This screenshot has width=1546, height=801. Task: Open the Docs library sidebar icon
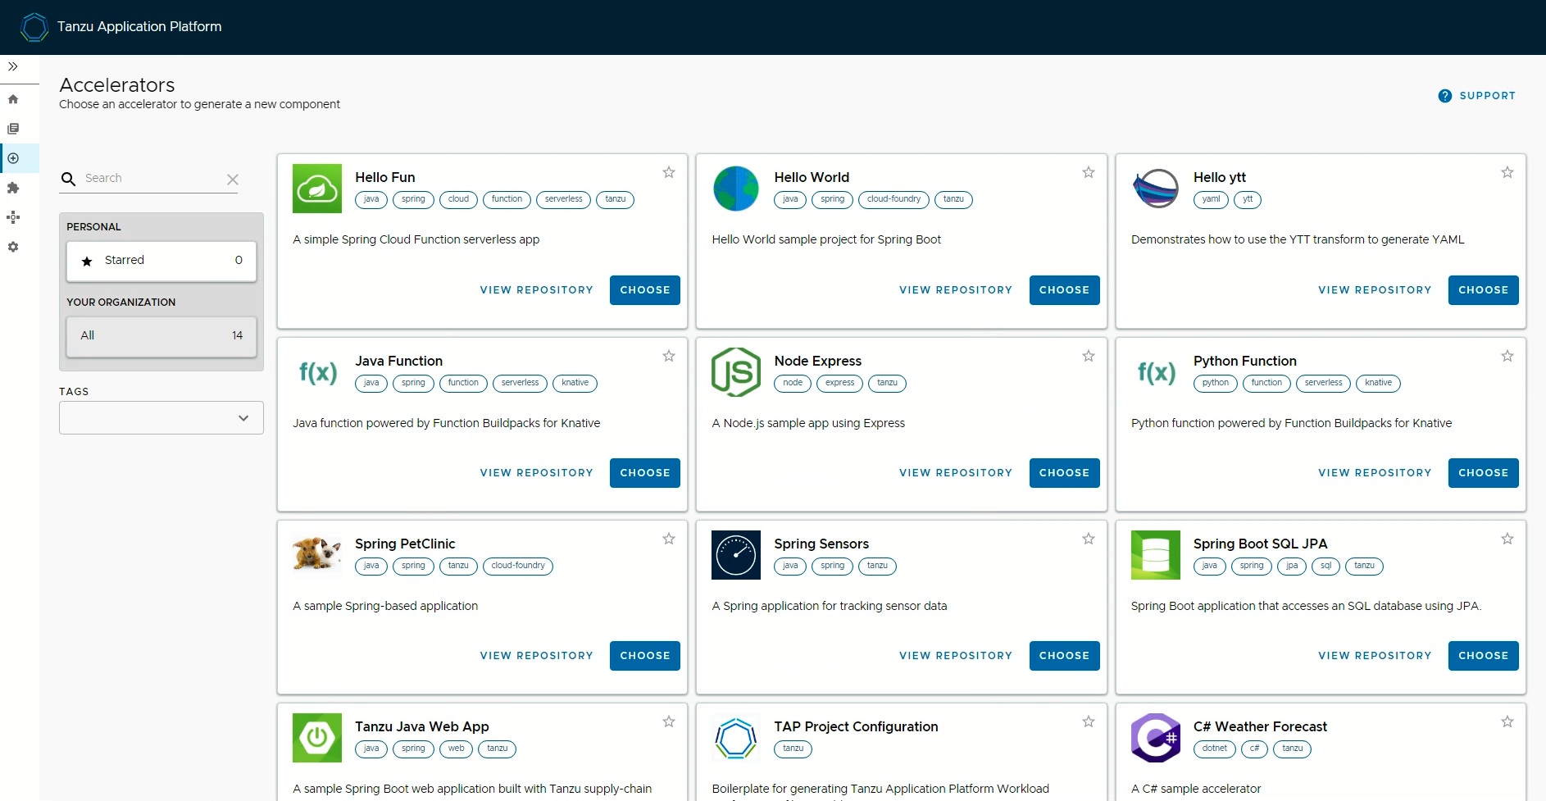pyautogui.click(x=13, y=129)
